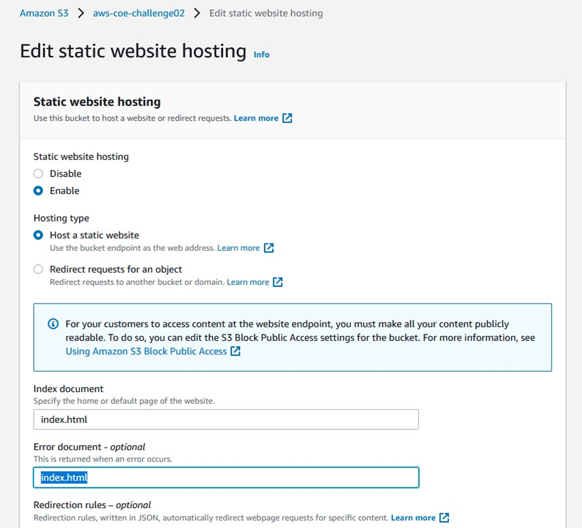This screenshot has height=528, width=582.
Task: Open Using Amazon S3 Block Public Access link
Action: [146, 351]
